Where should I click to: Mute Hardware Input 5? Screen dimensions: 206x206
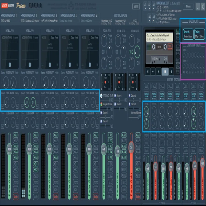pos(96,197)
